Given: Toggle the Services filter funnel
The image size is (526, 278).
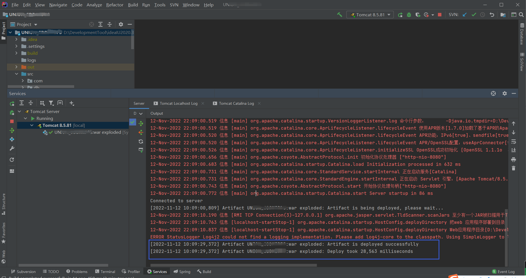Looking at the screenshot, I should 51,103.
